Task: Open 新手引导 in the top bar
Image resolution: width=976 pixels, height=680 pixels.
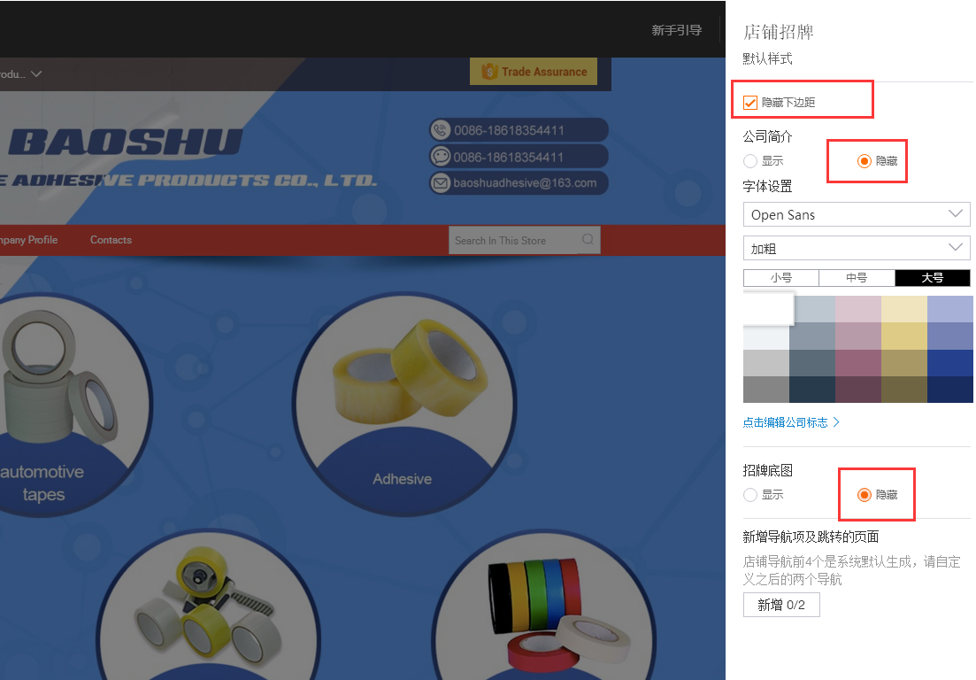Action: click(x=677, y=30)
